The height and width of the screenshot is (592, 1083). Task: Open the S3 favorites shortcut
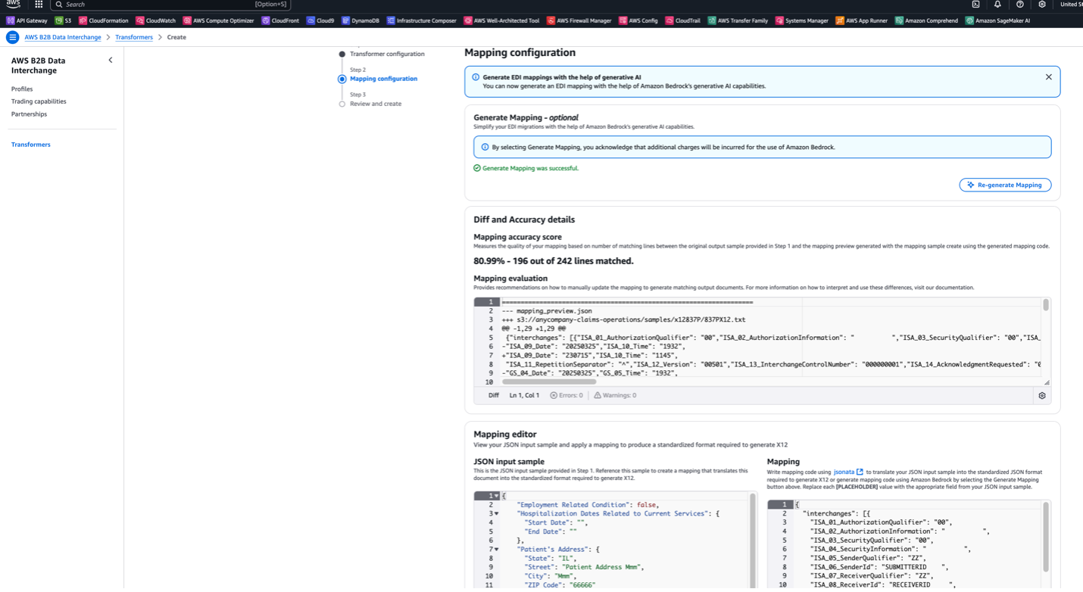[63, 20]
